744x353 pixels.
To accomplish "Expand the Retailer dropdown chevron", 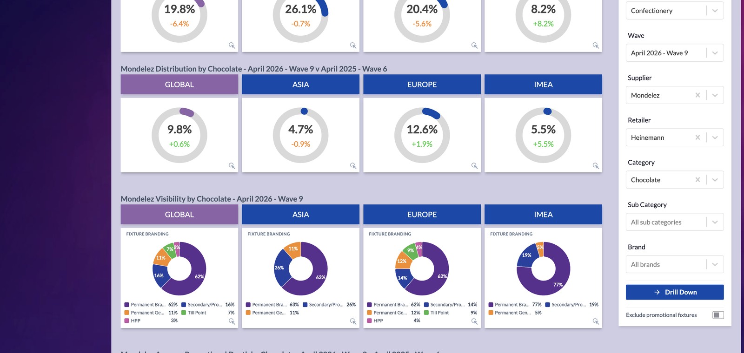I will coord(715,137).
